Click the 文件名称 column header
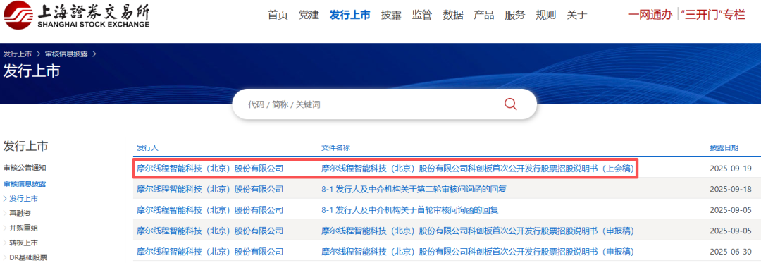This screenshot has width=761, height=263. coord(336,147)
